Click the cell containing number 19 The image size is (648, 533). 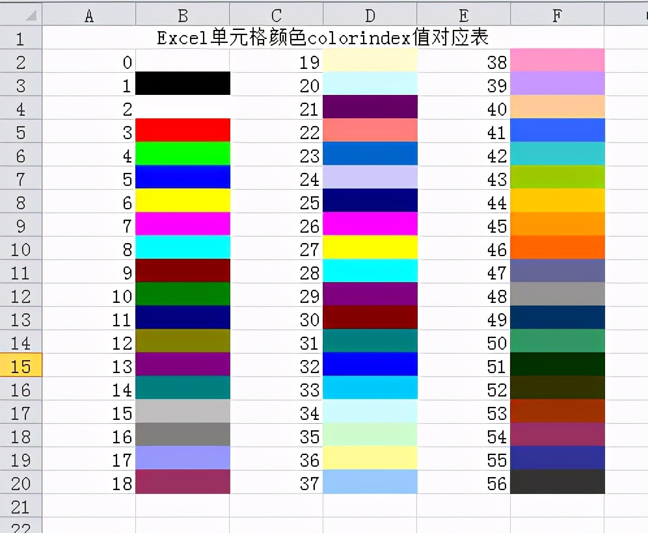(276, 61)
